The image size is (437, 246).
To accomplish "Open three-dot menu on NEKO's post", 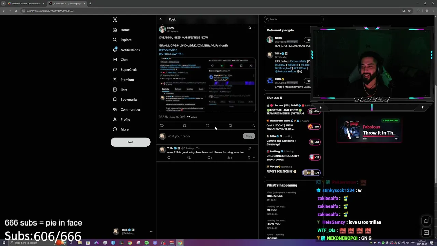I will click(x=254, y=28).
